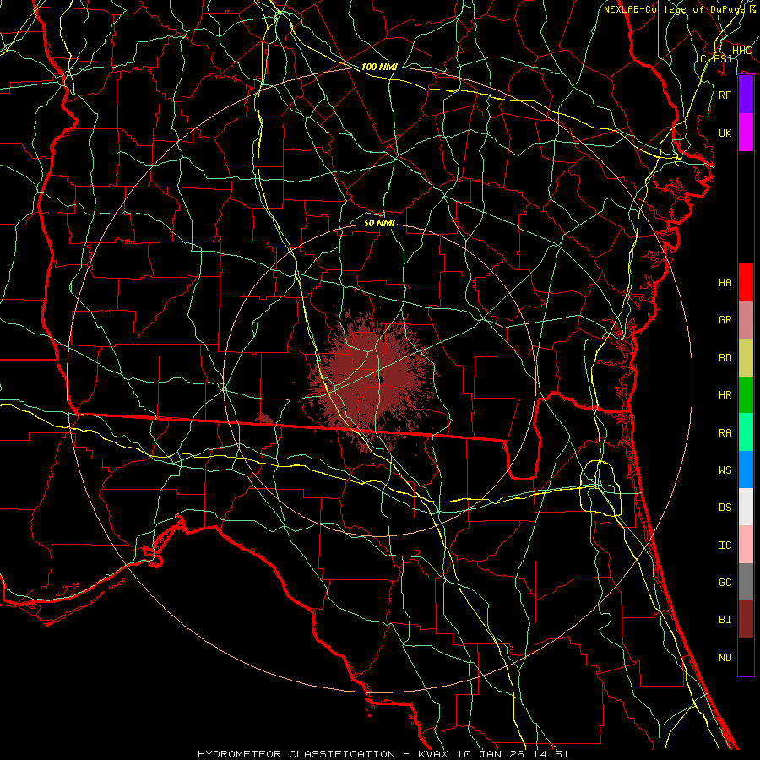The width and height of the screenshot is (760, 760).
Task: Click the HHC product label
Action: click(x=741, y=51)
